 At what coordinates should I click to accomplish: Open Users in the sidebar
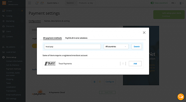click(x=8, y=31)
